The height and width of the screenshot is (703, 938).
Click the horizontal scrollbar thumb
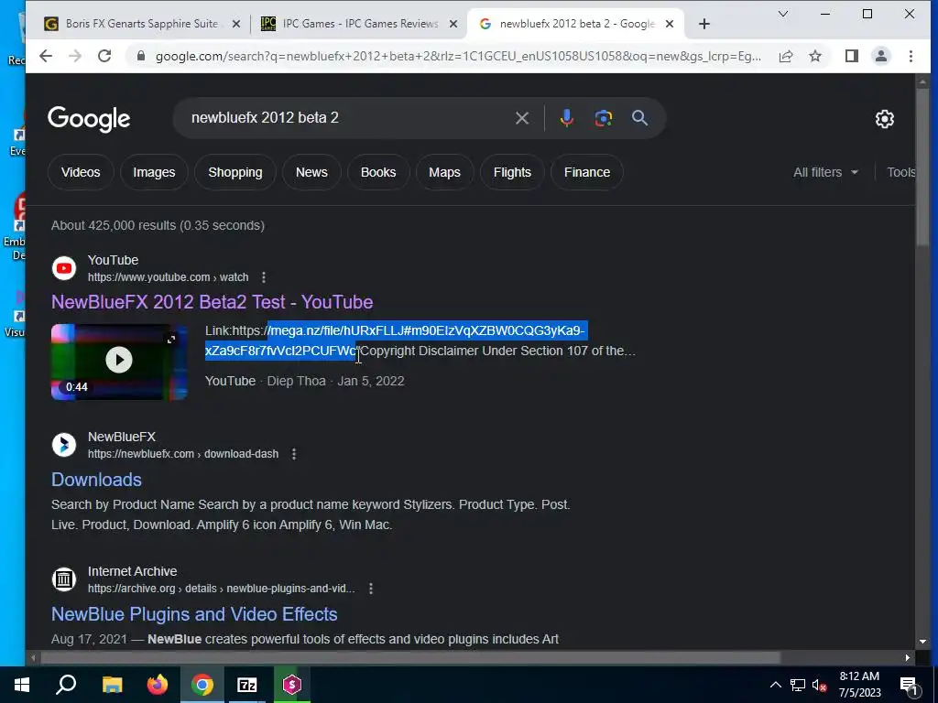click(410, 657)
